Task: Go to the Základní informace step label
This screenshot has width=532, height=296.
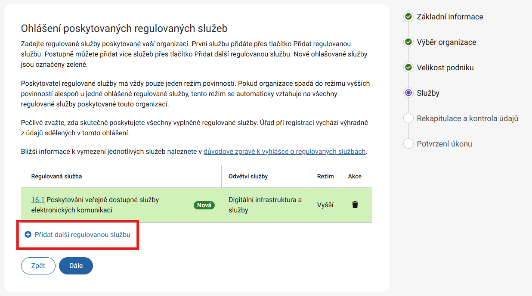Action: [x=450, y=17]
